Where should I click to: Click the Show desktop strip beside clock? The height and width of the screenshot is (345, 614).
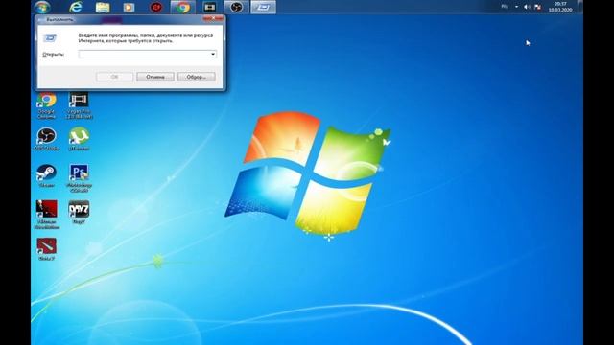tap(580, 7)
